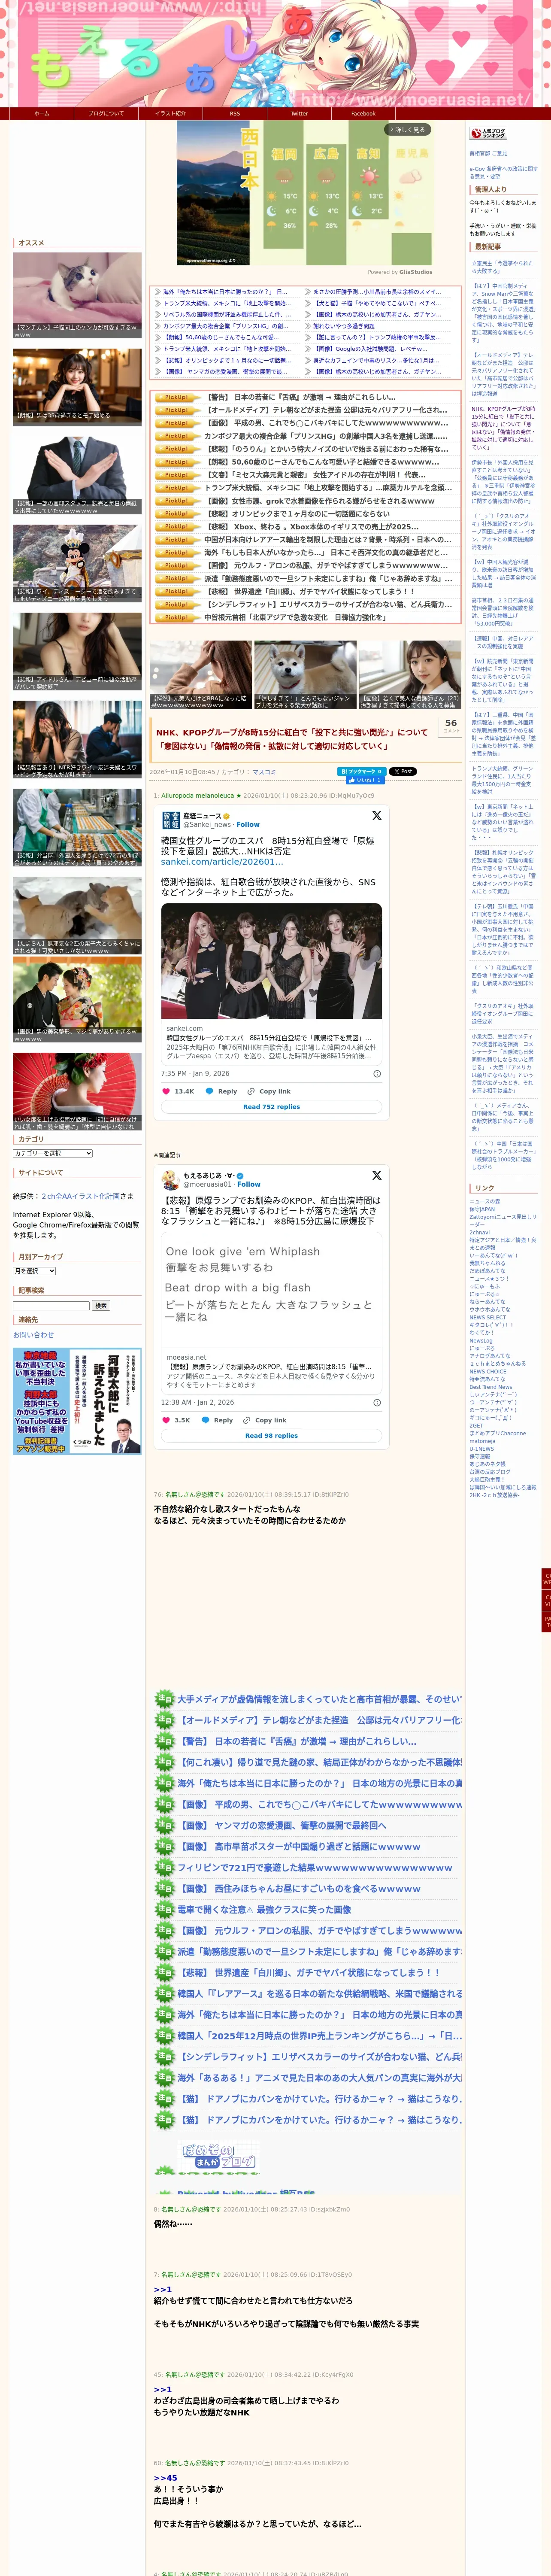Open the 月を選択 archive dropdown
Viewport: 551px width, 2576px height.
(34, 1271)
